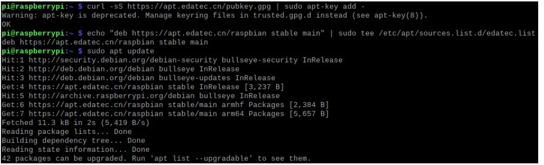Click the Building dependency tree line
The width and height of the screenshot is (544, 165).
click(x=73, y=141)
